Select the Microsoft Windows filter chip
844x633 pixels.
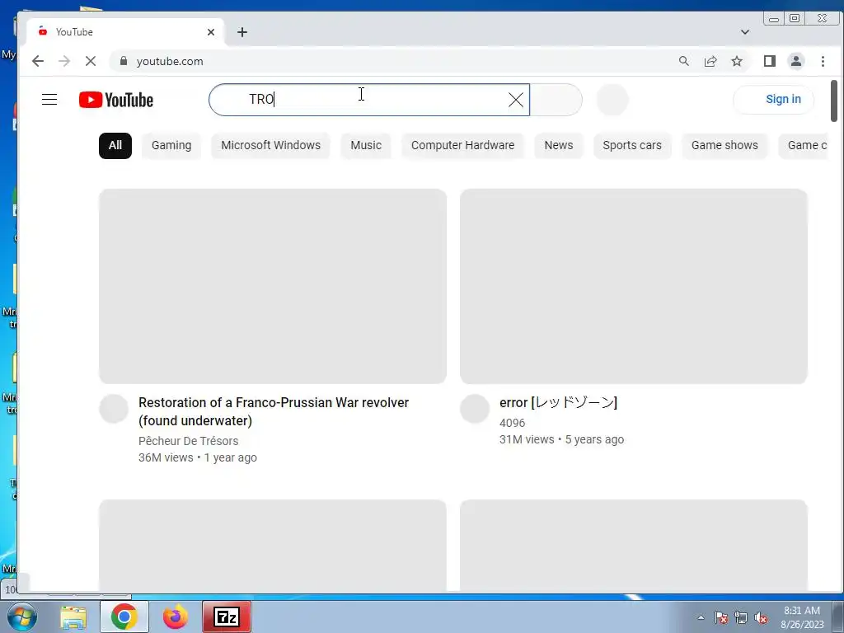click(x=270, y=145)
